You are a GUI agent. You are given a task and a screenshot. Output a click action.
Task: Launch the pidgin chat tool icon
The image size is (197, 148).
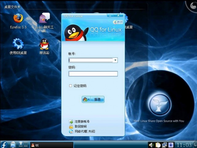44,18
